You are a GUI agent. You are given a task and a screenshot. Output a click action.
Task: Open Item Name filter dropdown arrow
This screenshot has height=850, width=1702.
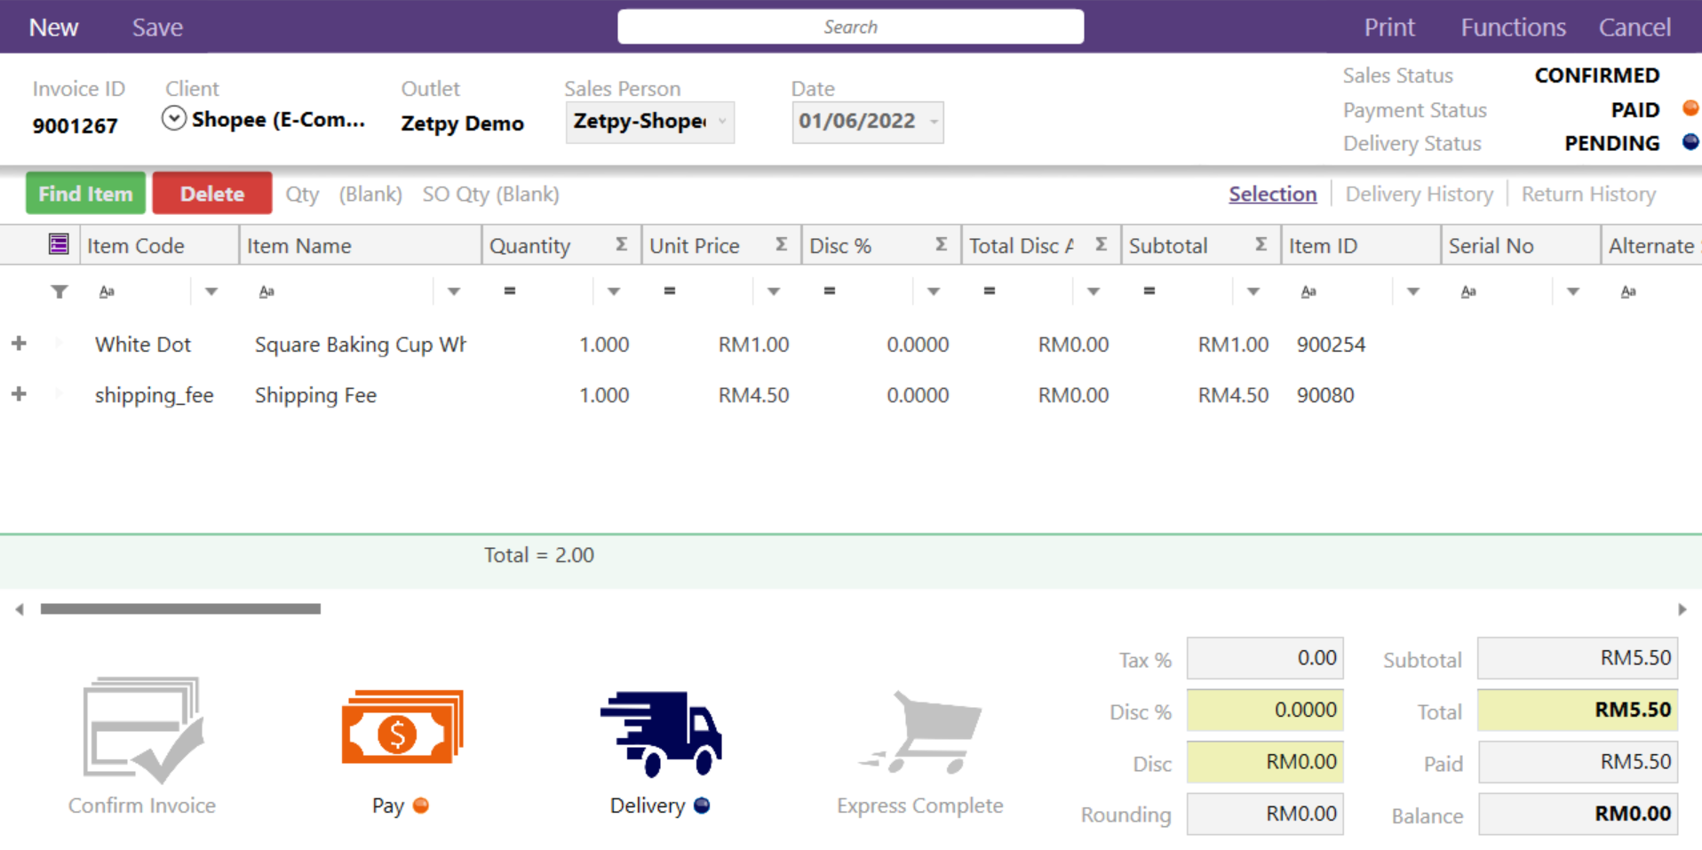click(x=454, y=291)
